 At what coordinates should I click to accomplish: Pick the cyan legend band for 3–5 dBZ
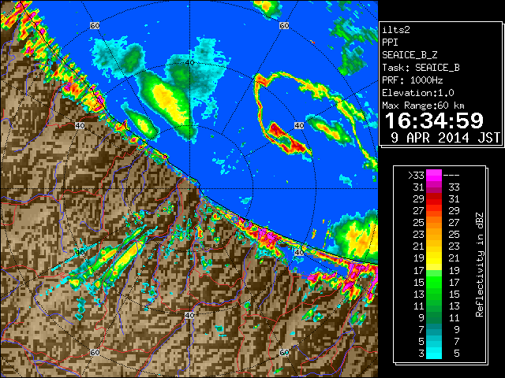coord(434,353)
